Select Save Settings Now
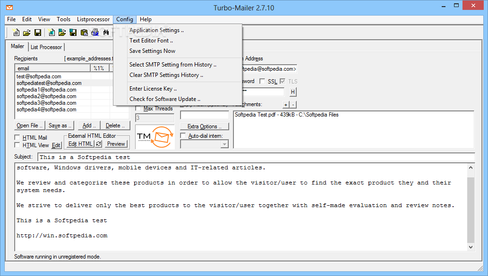The image size is (488, 276). click(x=178, y=51)
